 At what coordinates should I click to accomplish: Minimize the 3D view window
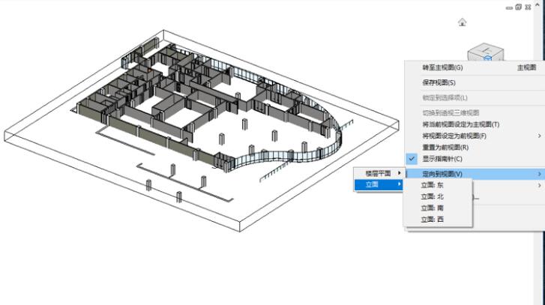click(509, 7)
